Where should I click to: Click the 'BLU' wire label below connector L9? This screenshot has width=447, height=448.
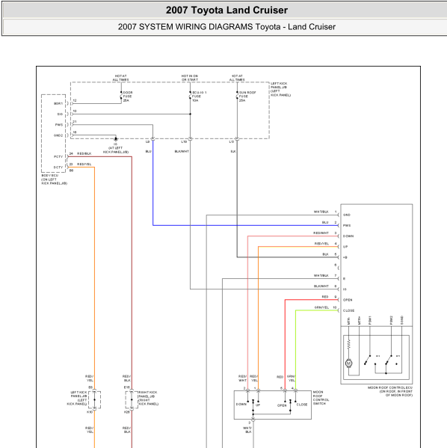[x=149, y=151]
